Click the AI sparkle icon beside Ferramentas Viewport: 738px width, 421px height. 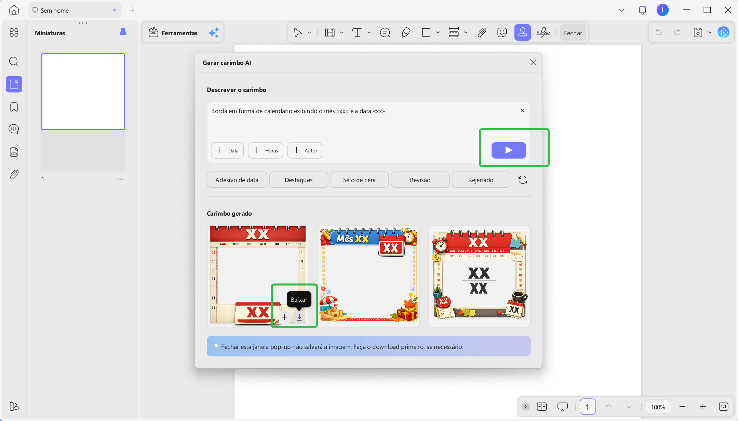click(214, 33)
